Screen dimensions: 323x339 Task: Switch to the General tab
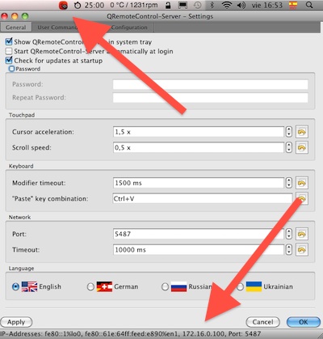[x=16, y=28]
